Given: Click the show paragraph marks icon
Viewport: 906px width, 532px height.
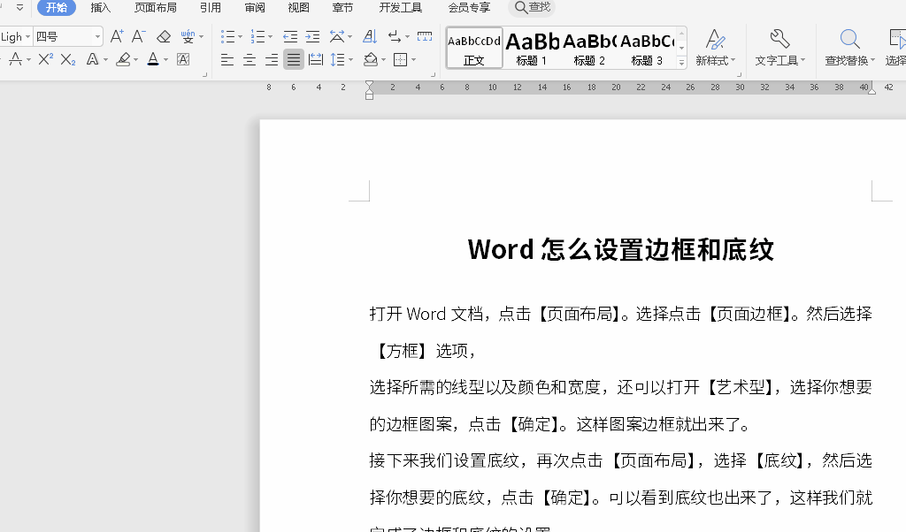Looking at the screenshot, I should (x=395, y=37).
